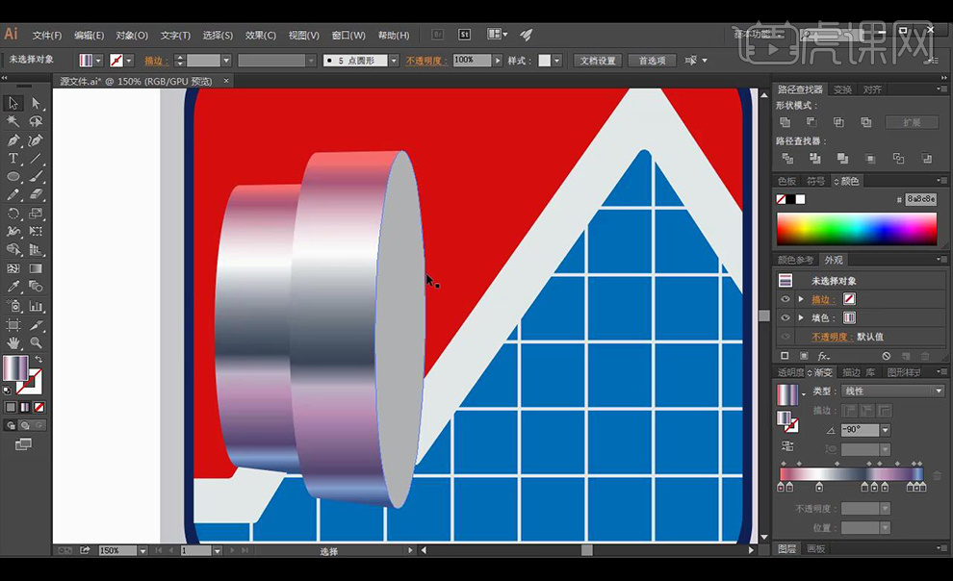Click the Minus Front shape mode icon

point(812,122)
